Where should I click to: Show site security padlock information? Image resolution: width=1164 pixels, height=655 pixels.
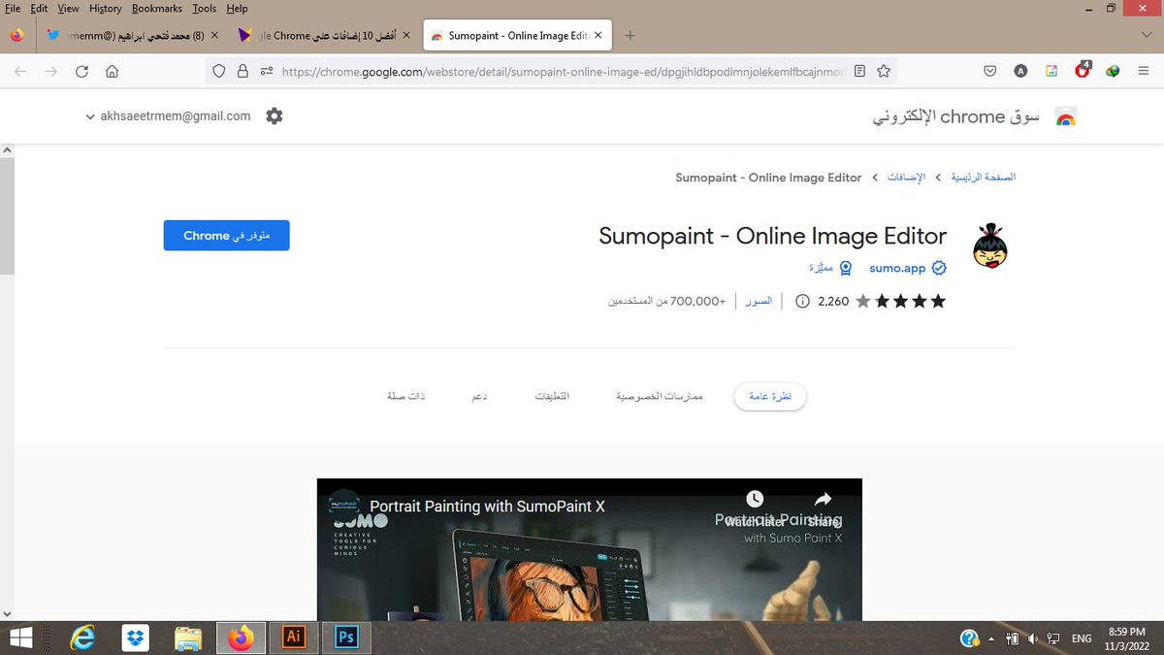pyautogui.click(x=242, y=71)
